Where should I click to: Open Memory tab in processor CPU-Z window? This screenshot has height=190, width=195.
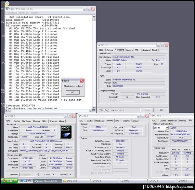(36, 121)
